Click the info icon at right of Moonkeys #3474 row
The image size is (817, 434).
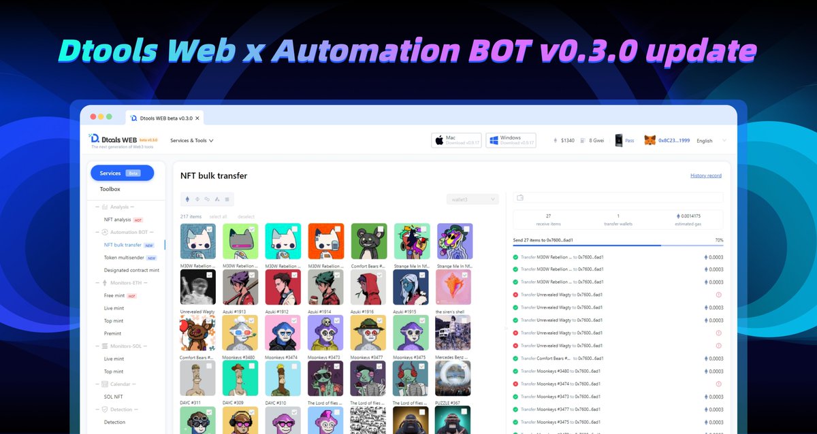point(718,384)
